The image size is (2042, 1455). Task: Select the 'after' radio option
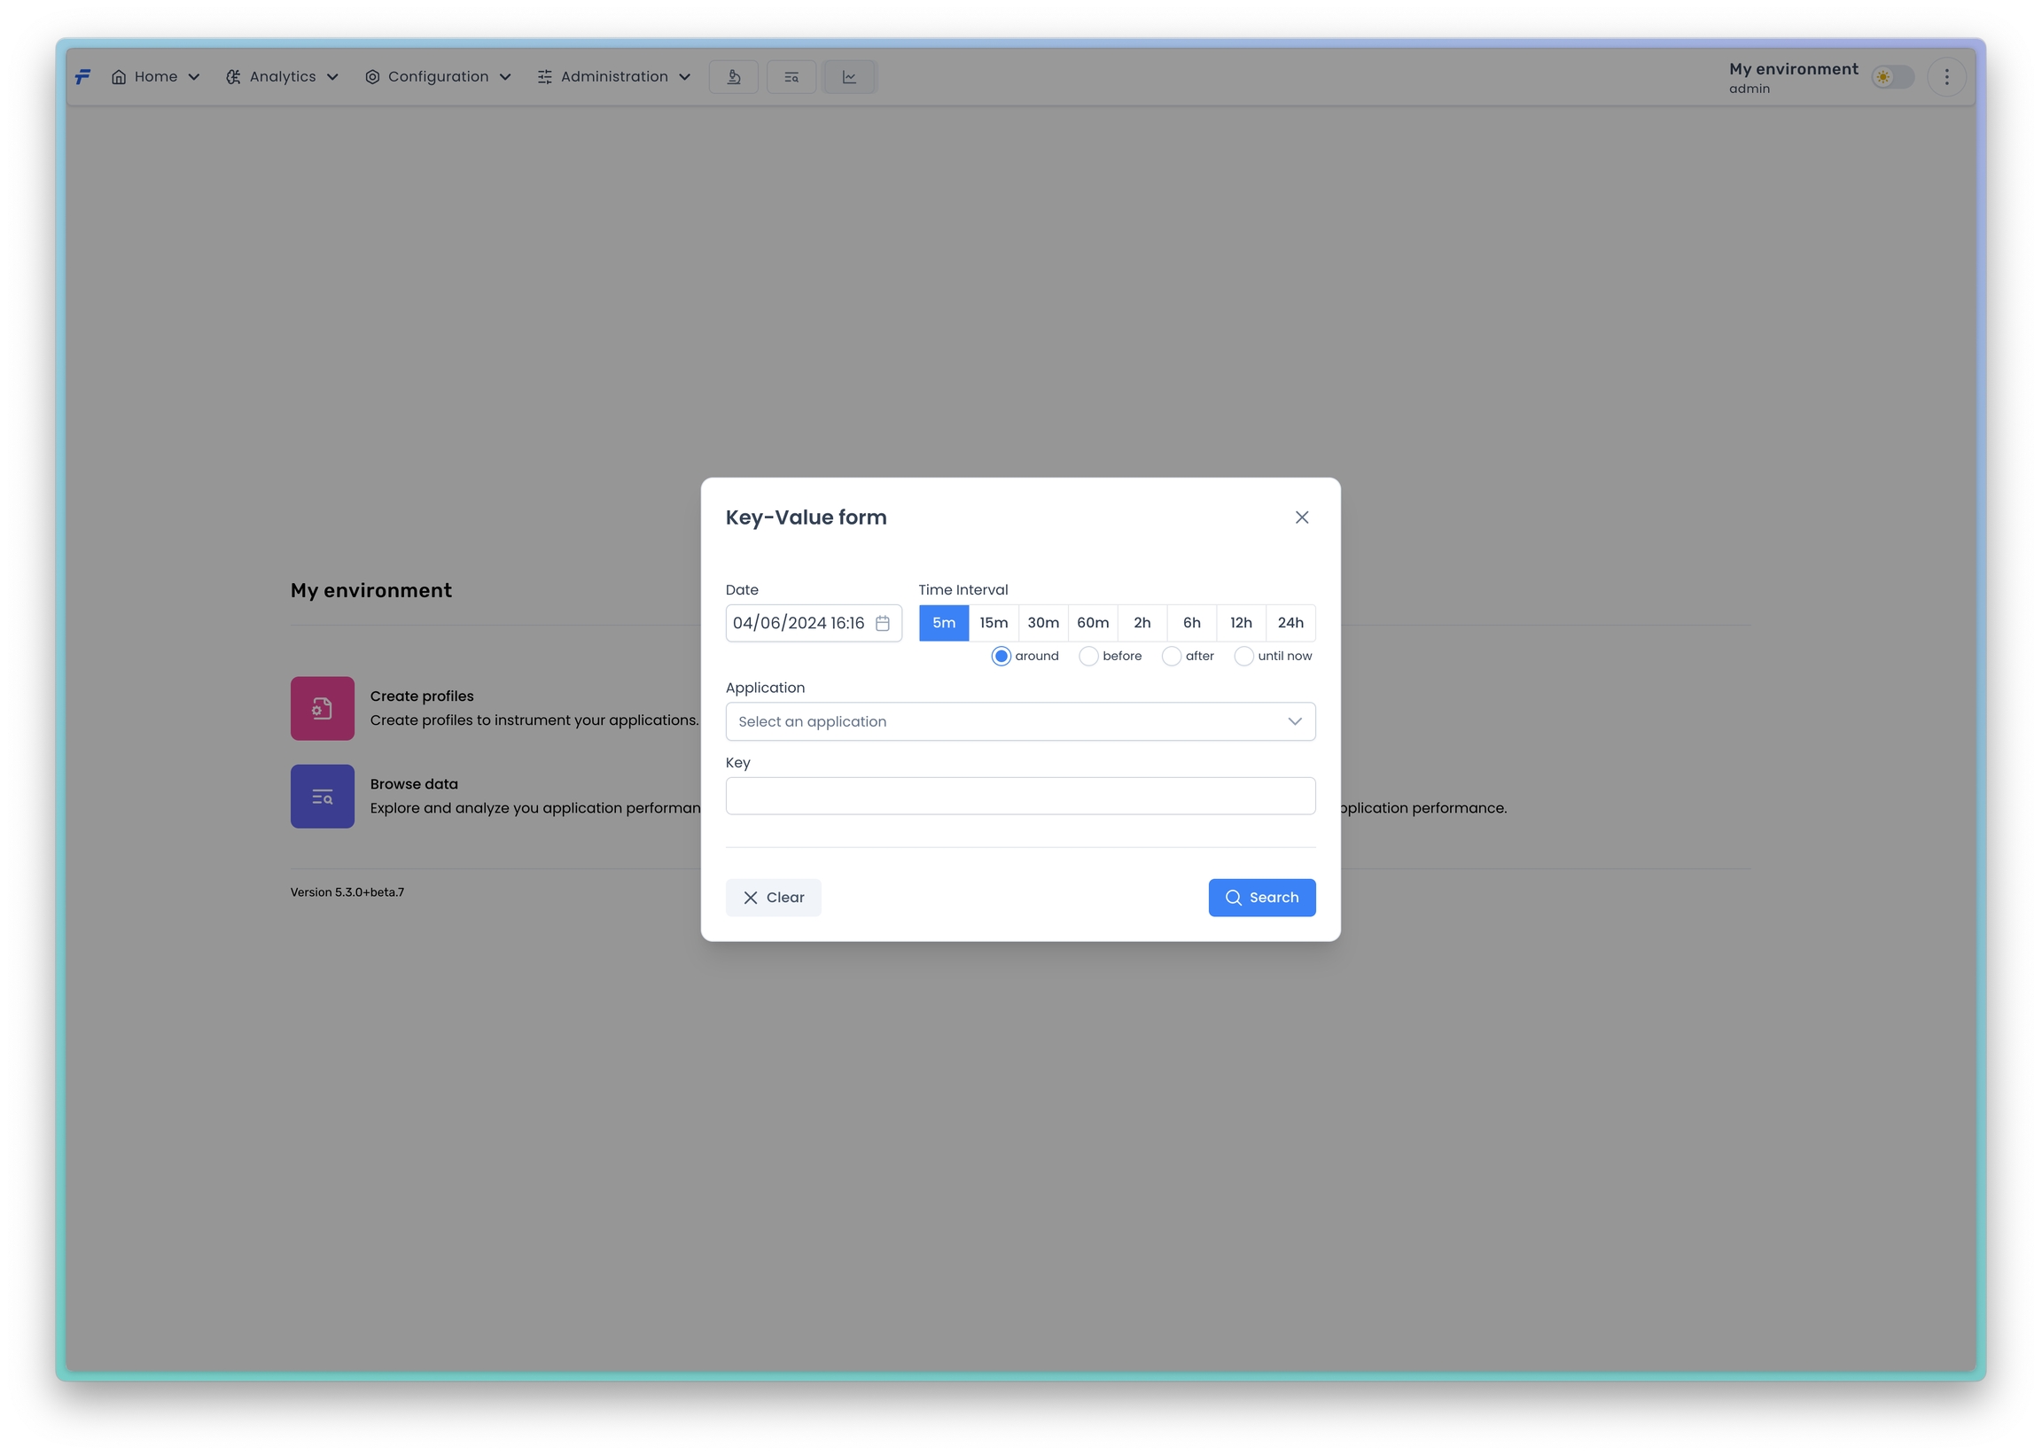[x=1171, y=657]
